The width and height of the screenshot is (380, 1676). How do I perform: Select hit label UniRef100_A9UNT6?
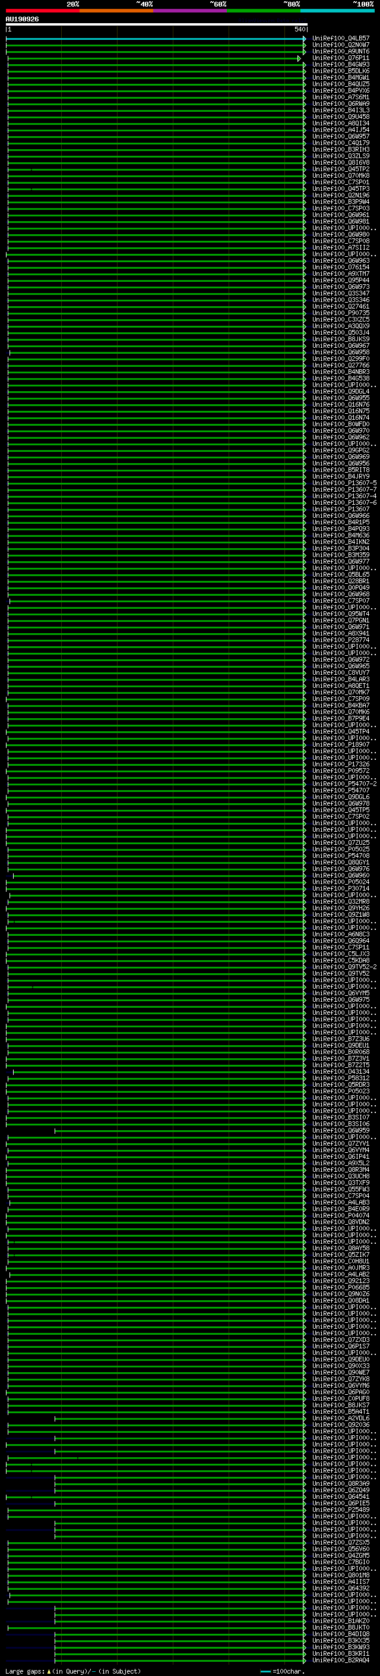point(341,52)
